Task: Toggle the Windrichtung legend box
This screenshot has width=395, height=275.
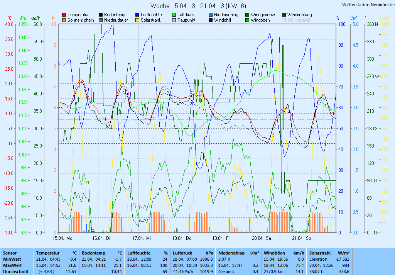Action: coord(284,15)
